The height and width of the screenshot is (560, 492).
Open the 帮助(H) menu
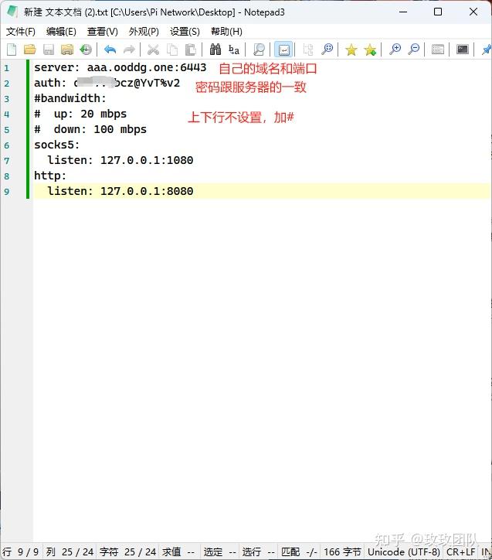(x=226, y=32)
